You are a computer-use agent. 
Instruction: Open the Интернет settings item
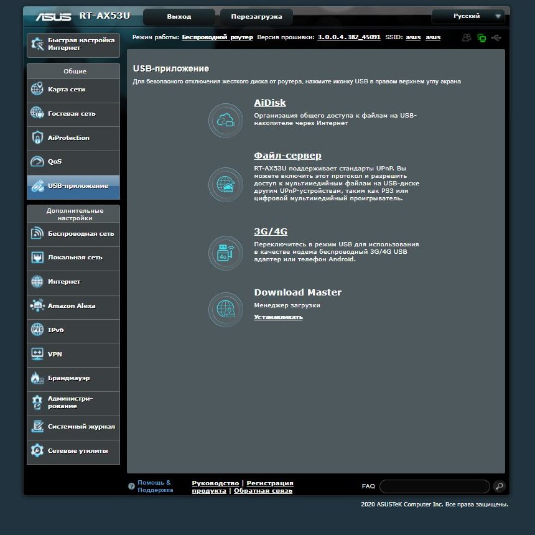73,283
